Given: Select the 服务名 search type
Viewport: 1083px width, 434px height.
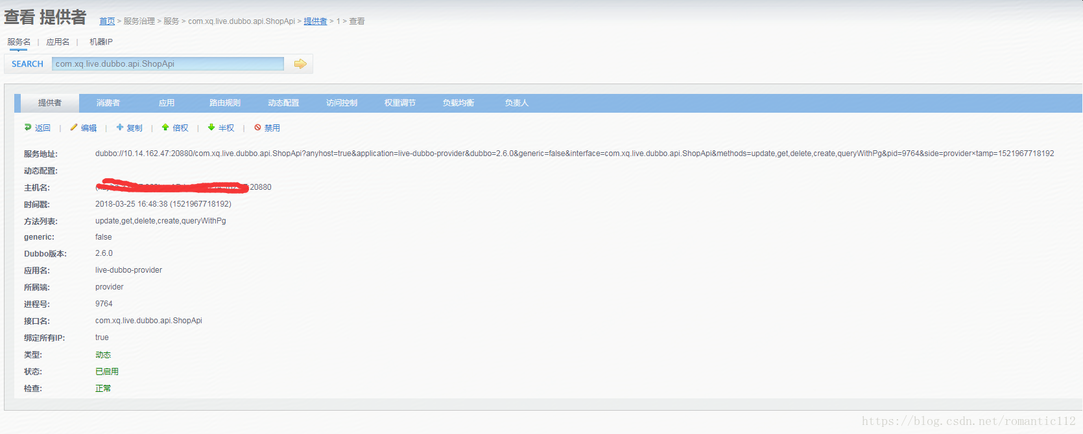Looking at the screenshot, I should click(x=19, y=42).
